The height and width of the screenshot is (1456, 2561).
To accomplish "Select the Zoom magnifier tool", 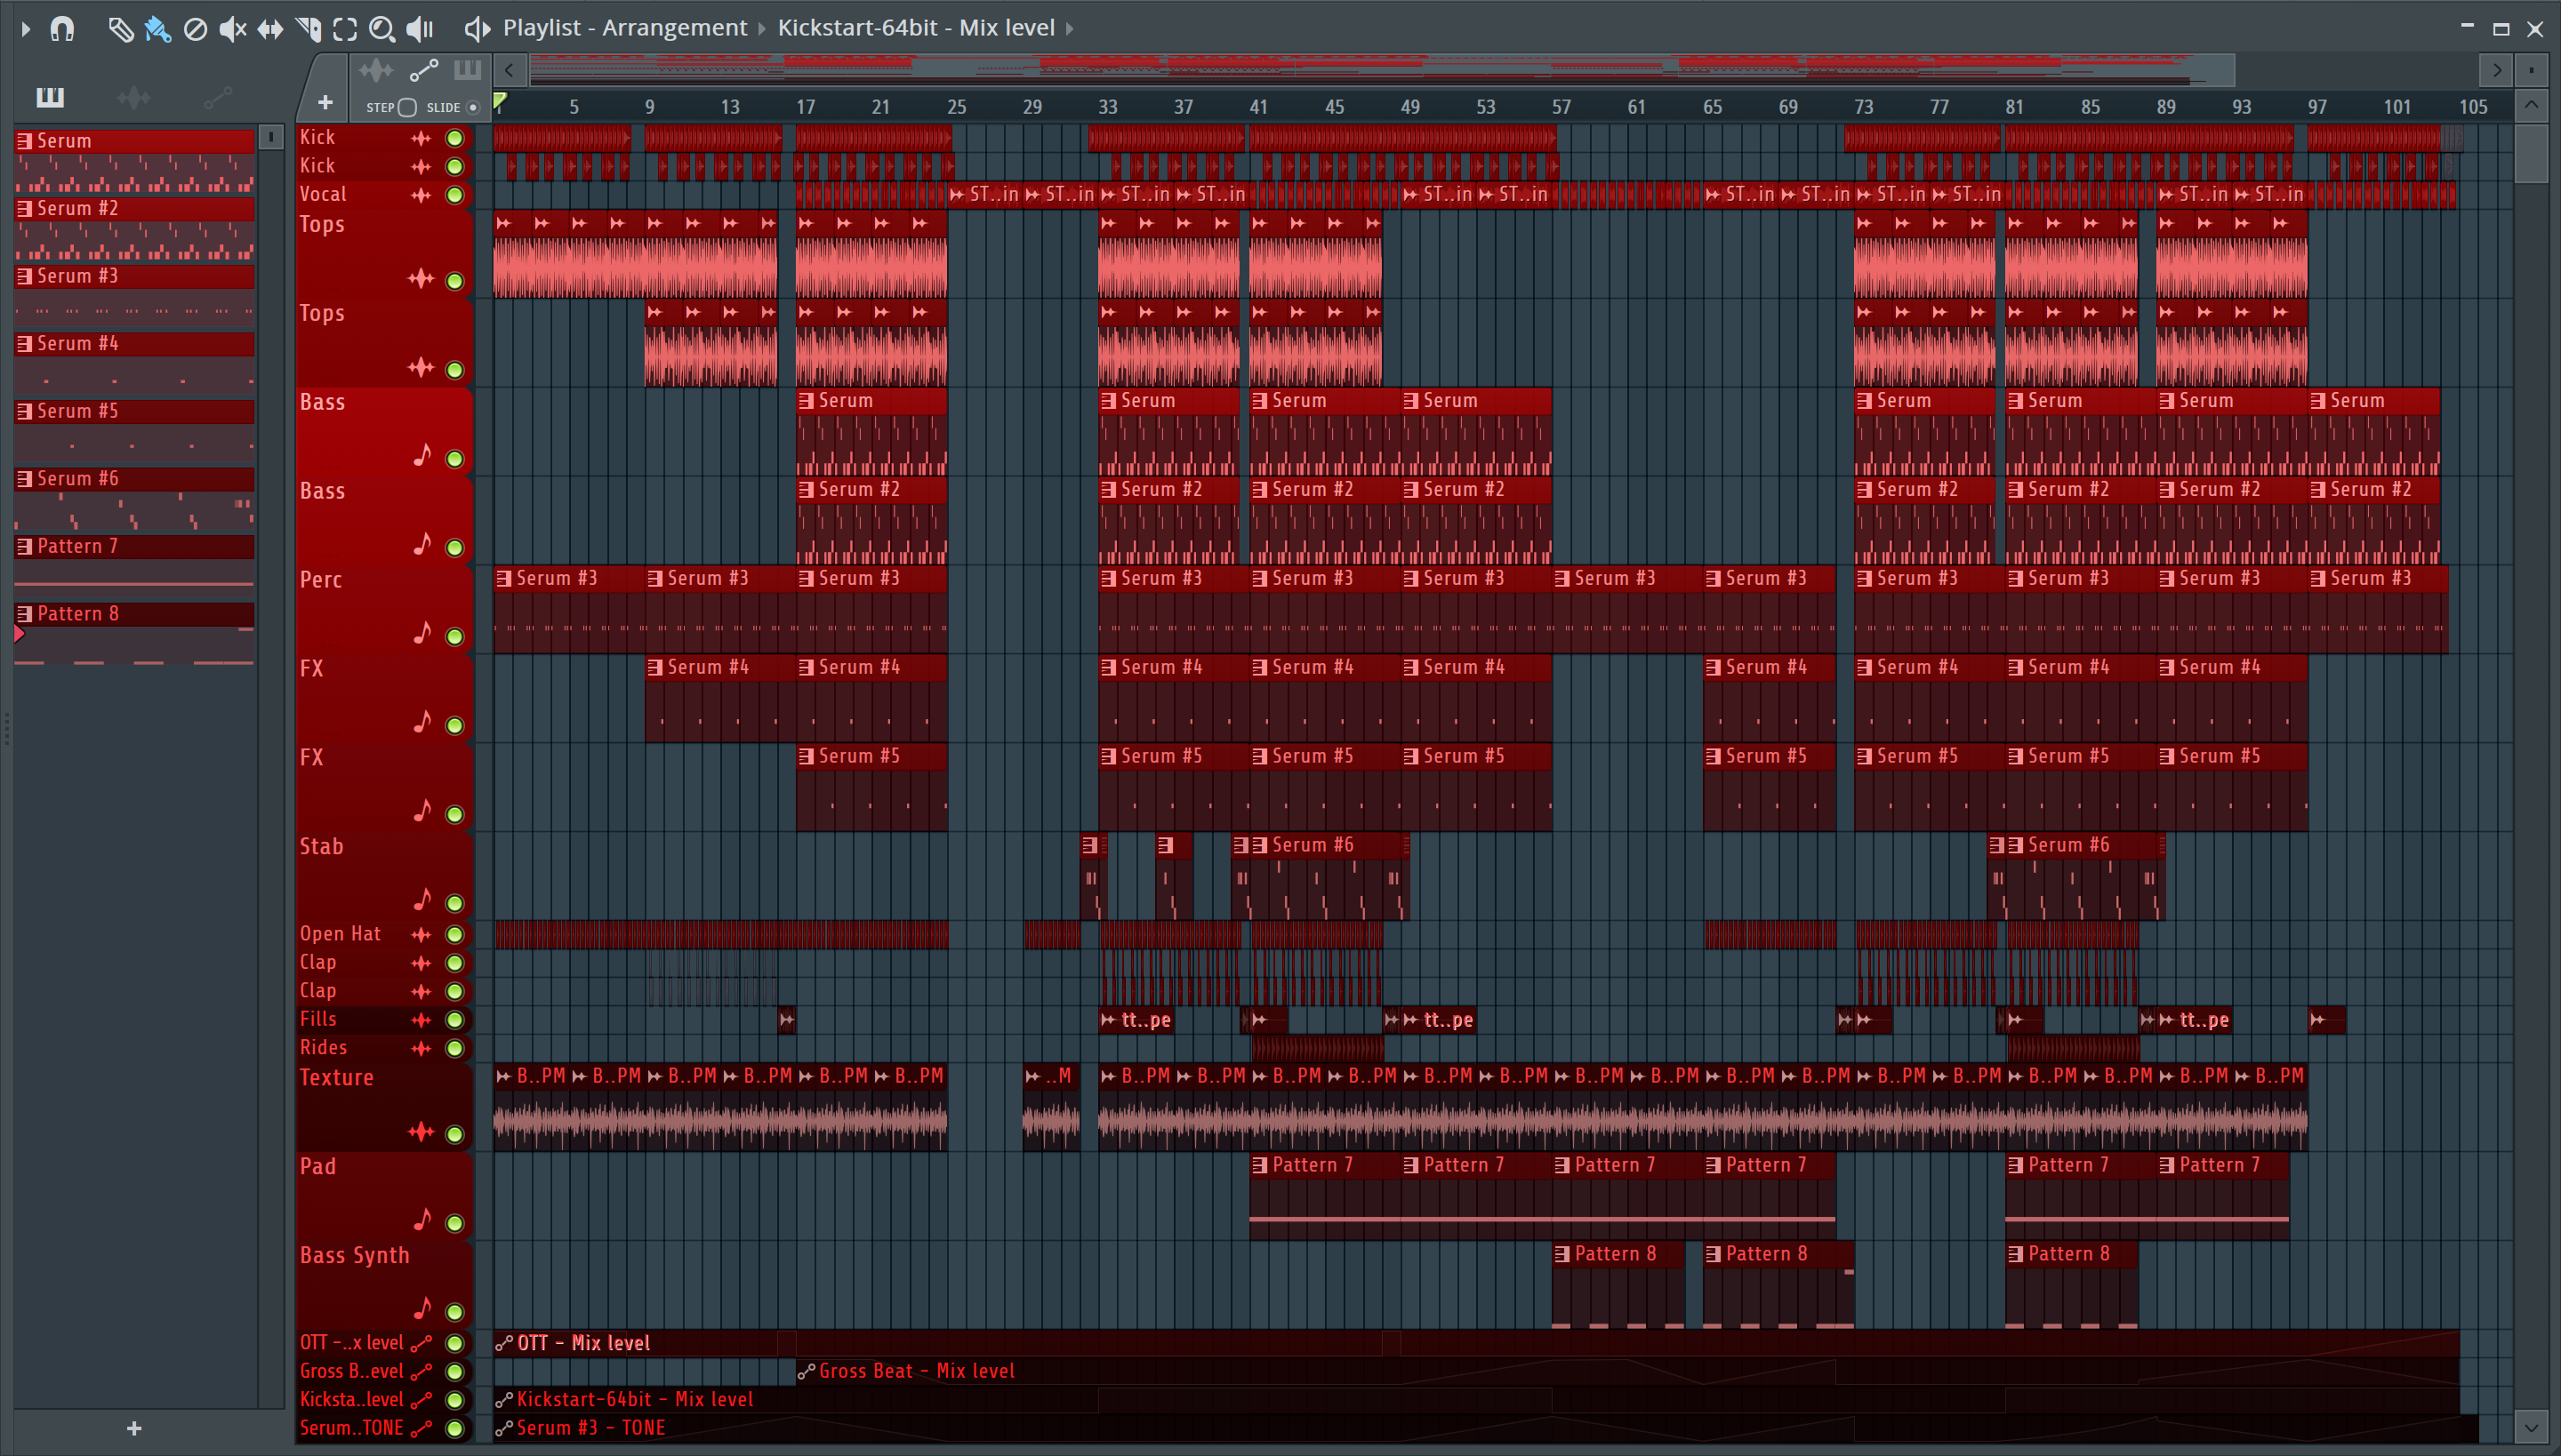I will click(x=382, y=29).
